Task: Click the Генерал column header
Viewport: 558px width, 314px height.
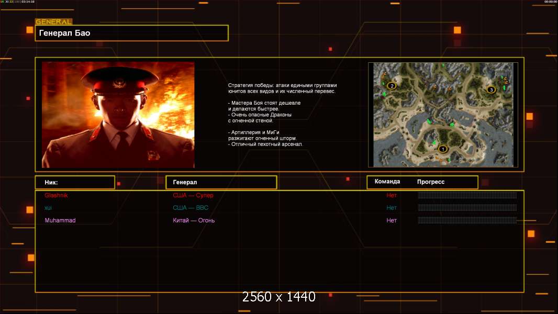Action: [x=221, y=182]
